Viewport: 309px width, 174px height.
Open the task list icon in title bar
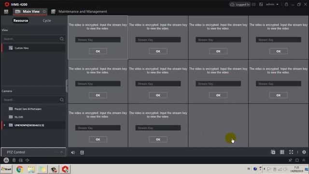tap(254, 4)
